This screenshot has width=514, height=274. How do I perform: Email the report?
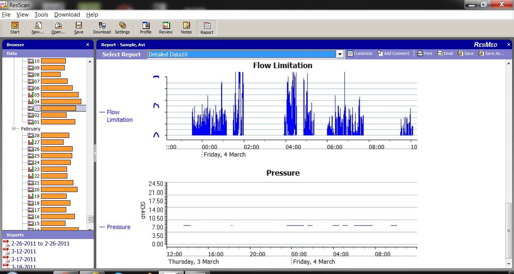click(445, 54)
